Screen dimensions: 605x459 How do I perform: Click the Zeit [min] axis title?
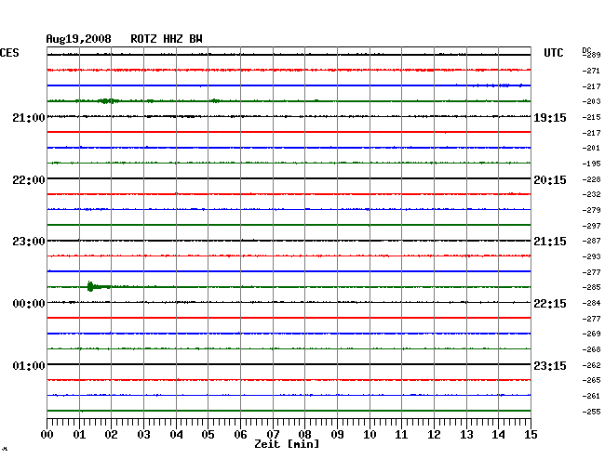coord(287,444)
